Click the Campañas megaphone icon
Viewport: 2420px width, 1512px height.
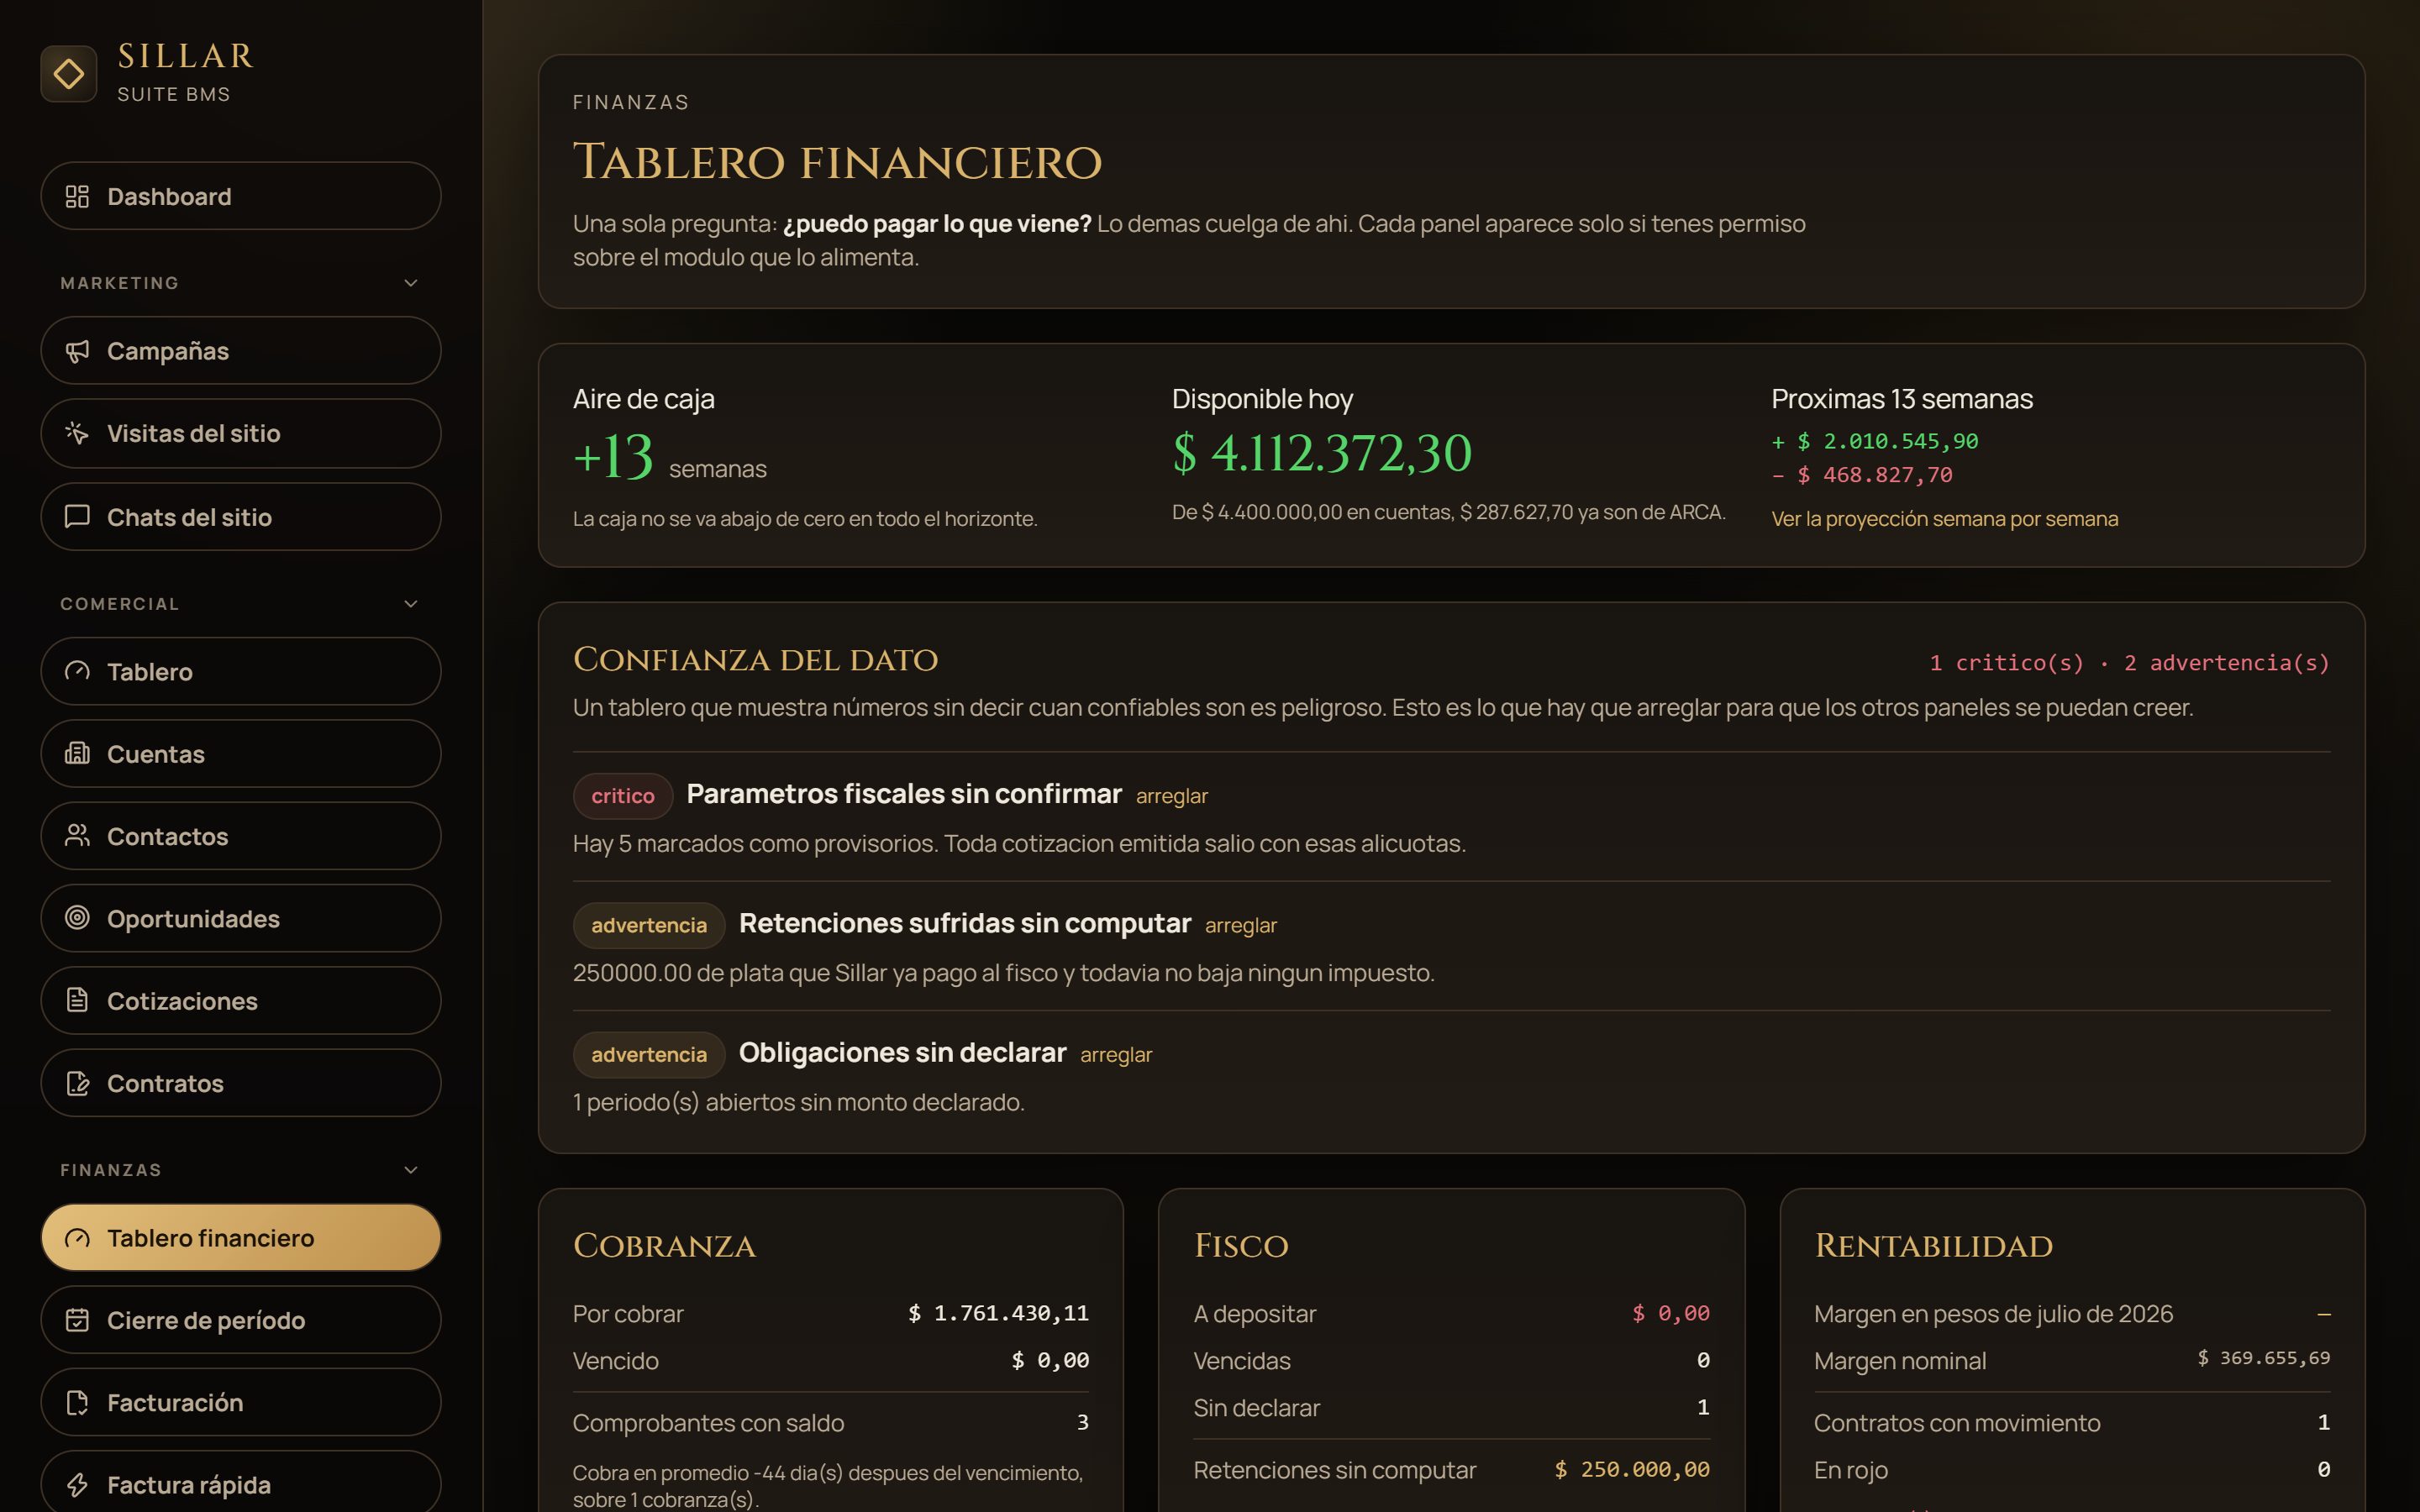pos(77,351)
